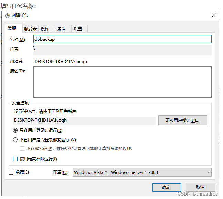The image size is (223, 199).
Task: Click 确定 to confirm the task
Action: [x=166, y=187]
